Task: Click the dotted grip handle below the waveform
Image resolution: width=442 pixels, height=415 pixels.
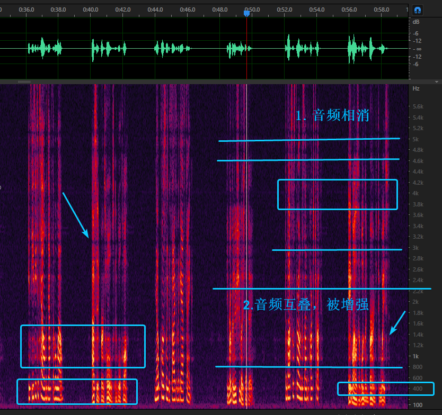Action: click(x=24, y=82)
